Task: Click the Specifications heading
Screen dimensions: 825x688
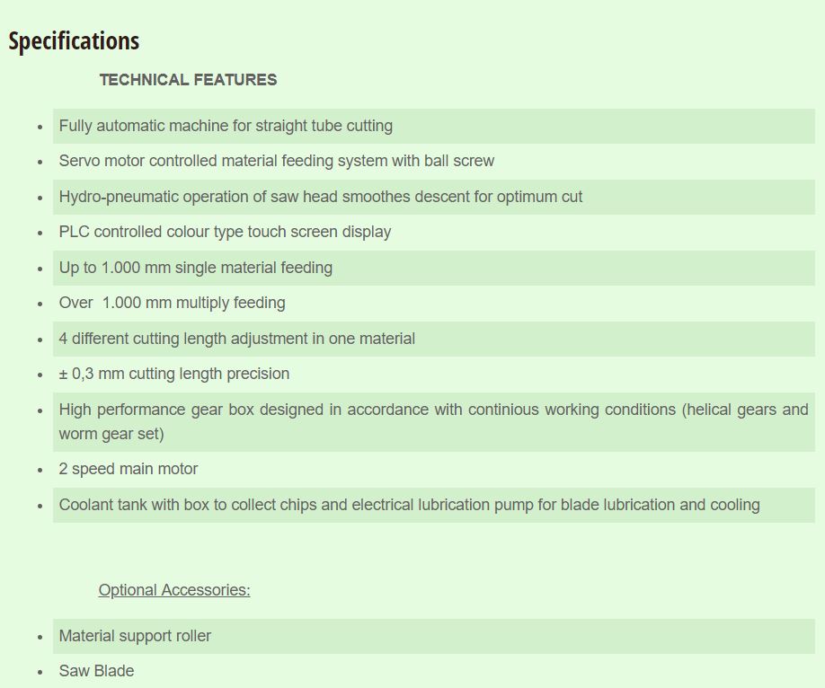Action: click(74, 41)
